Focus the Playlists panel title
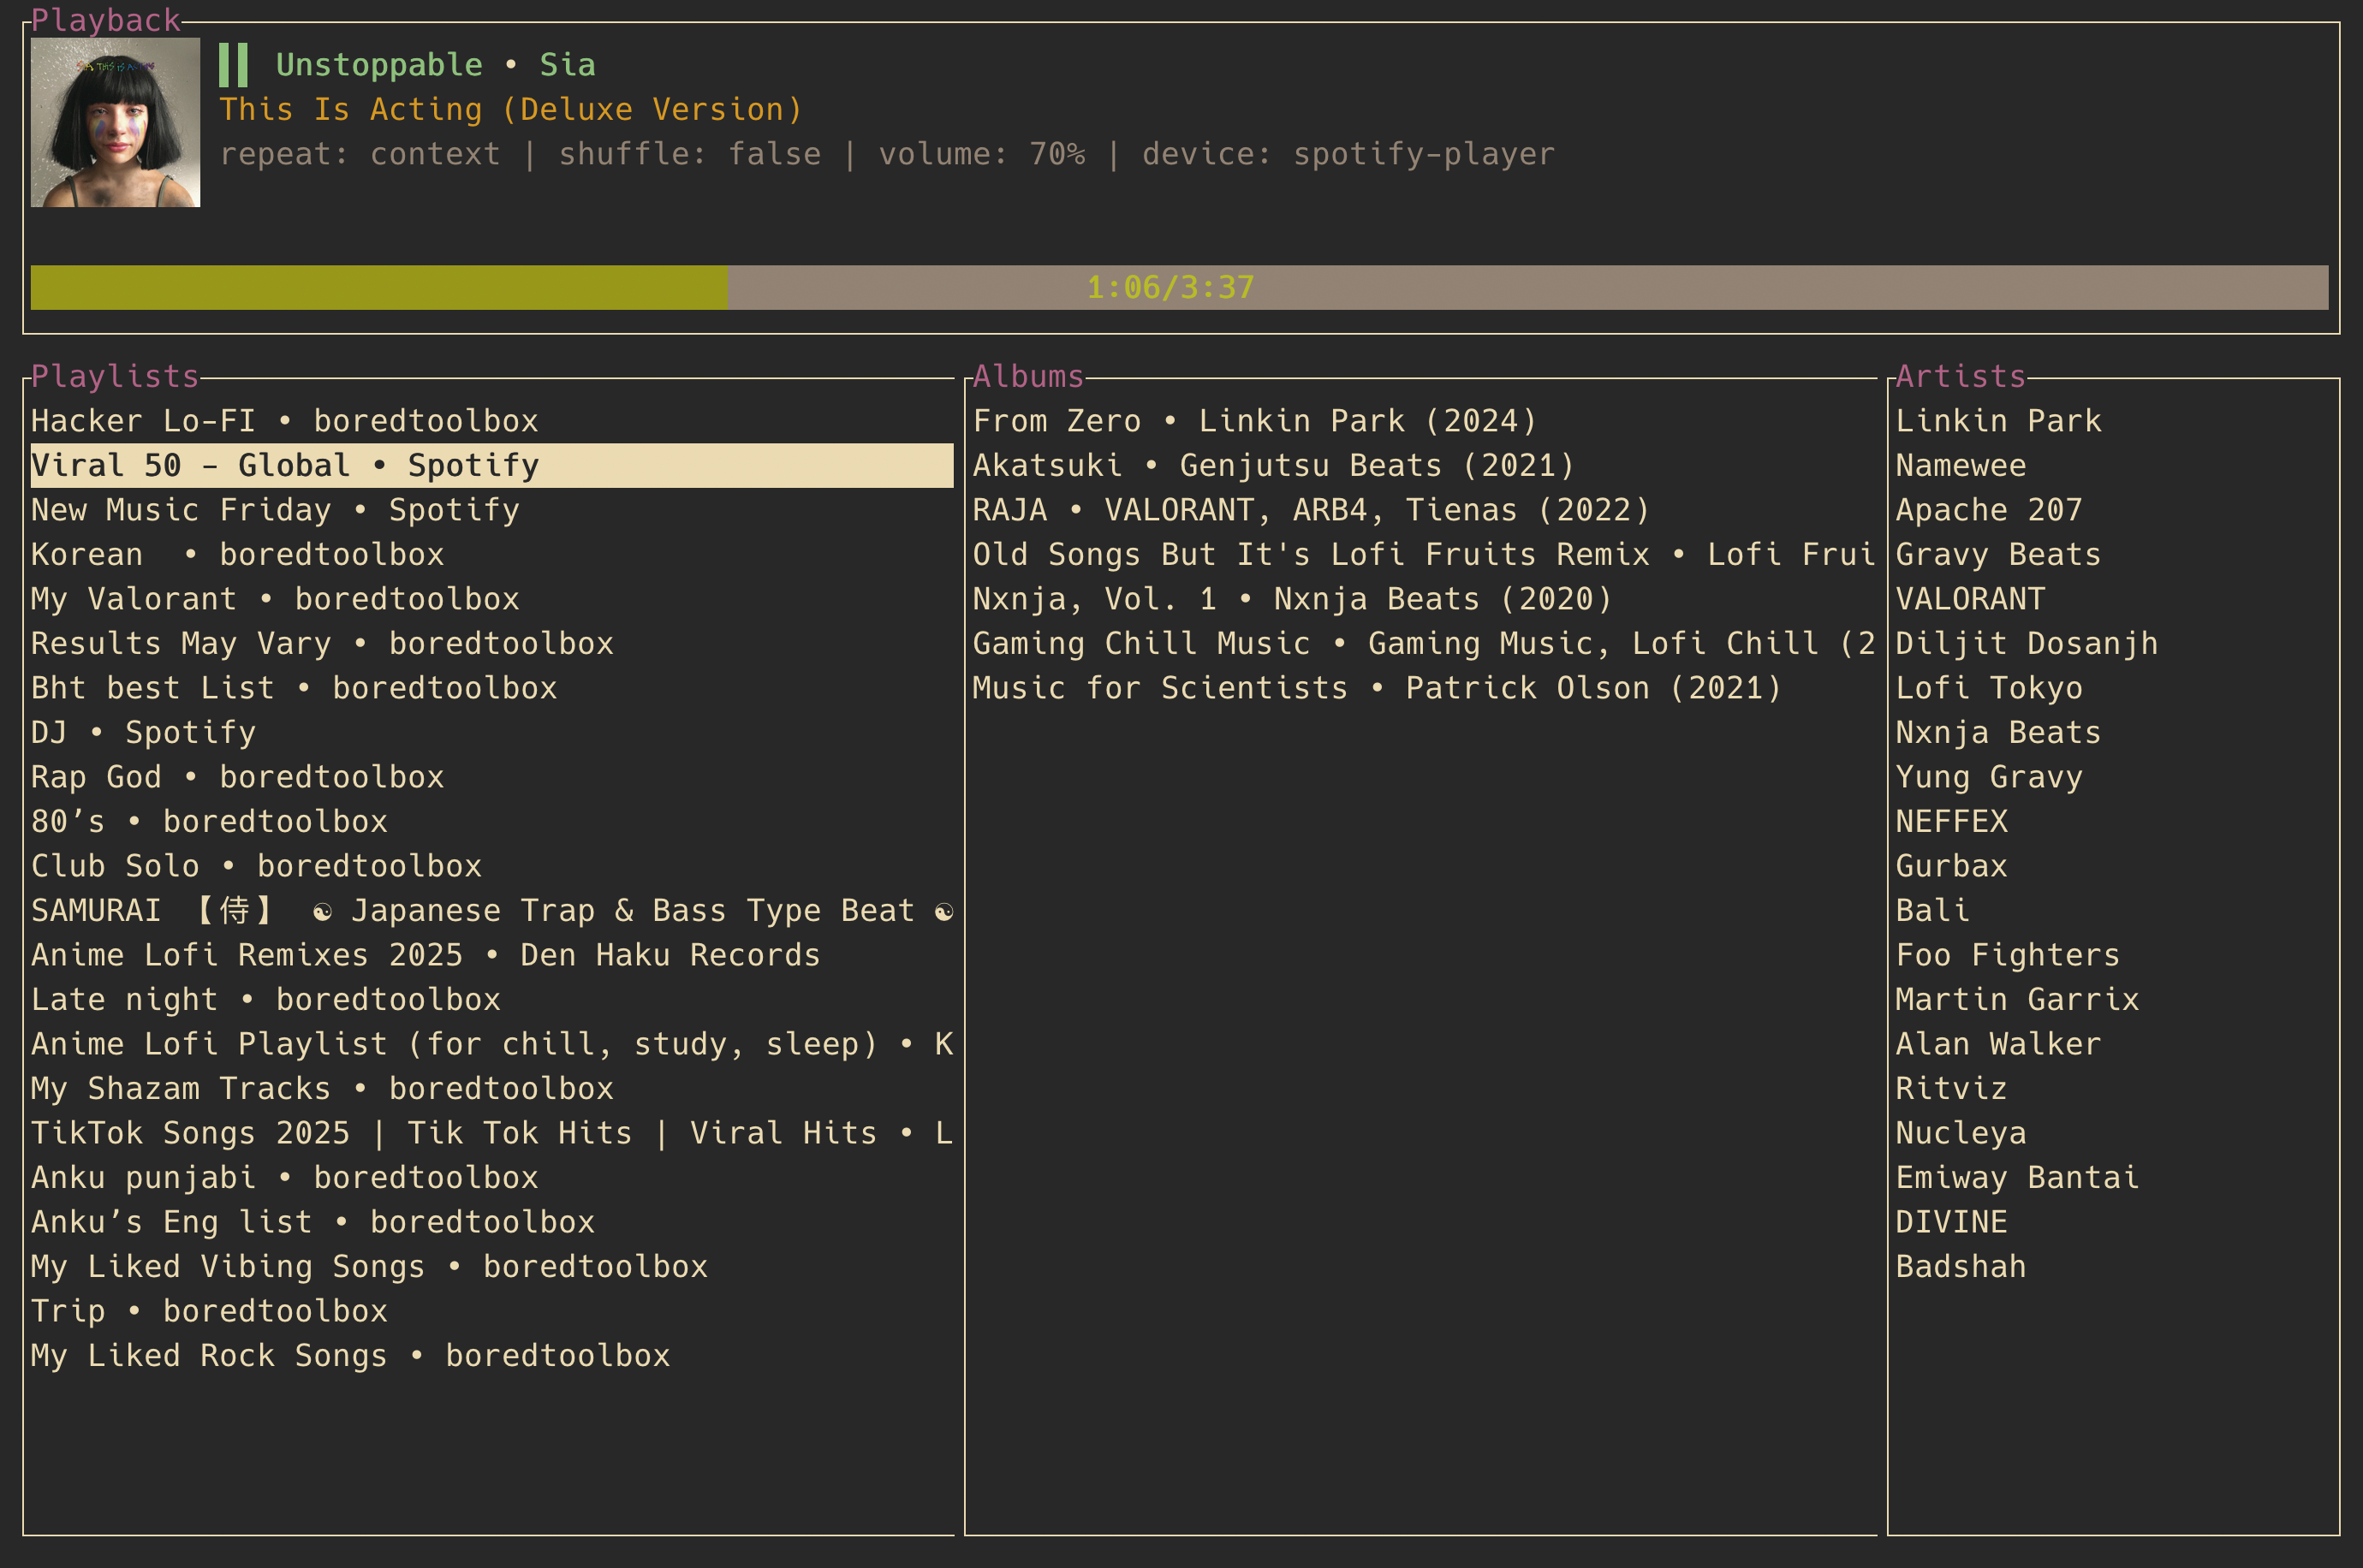Image resolution: width=2363 pixels, height=1568 pixels. click(115, 376)
